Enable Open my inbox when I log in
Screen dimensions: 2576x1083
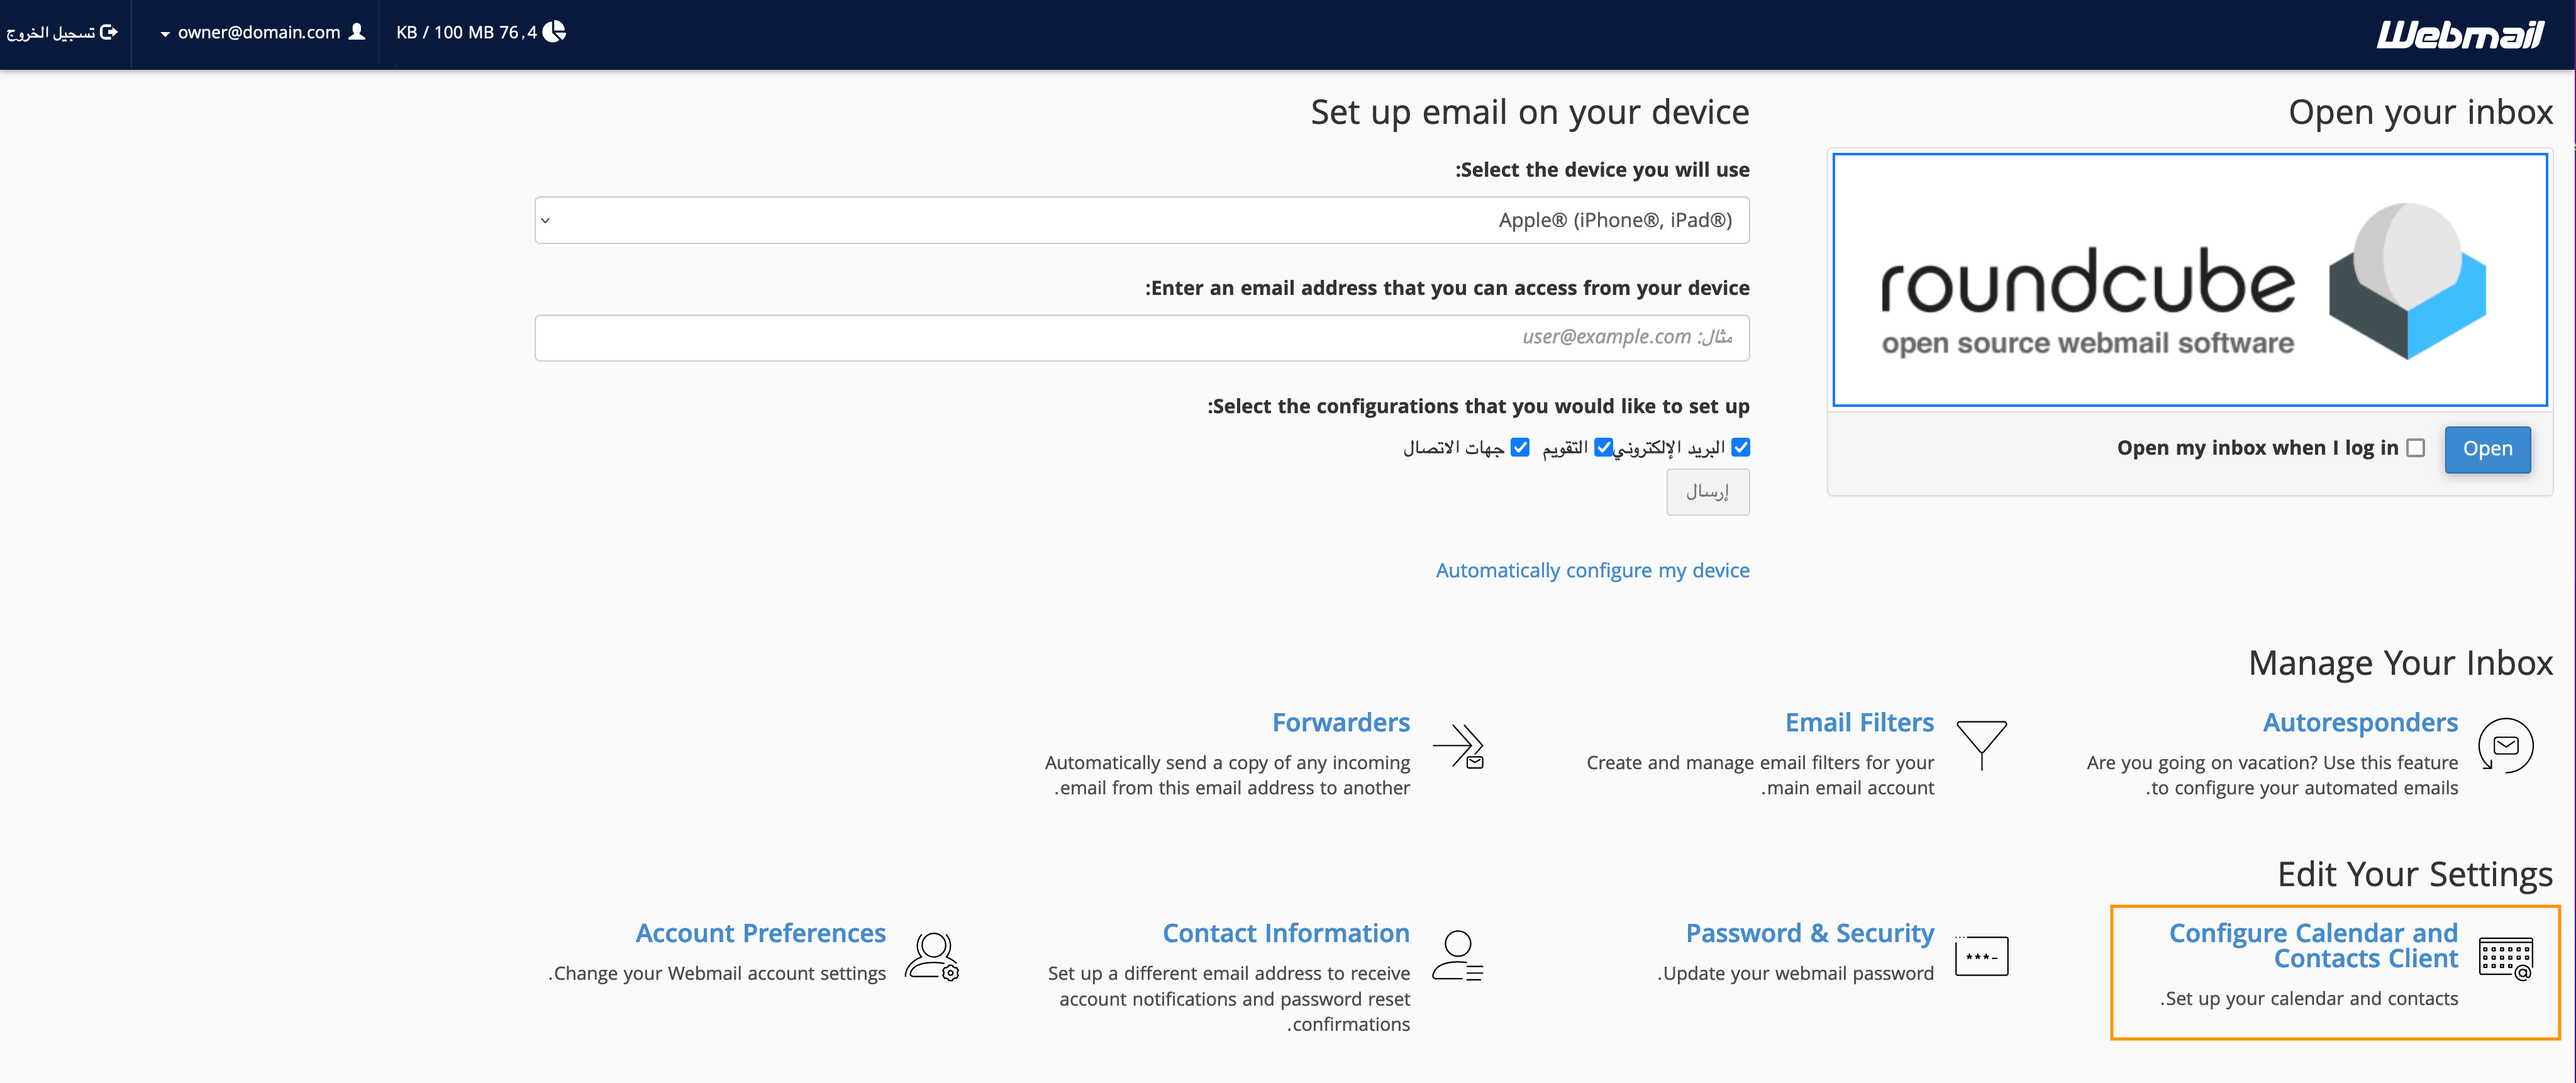2416,448
